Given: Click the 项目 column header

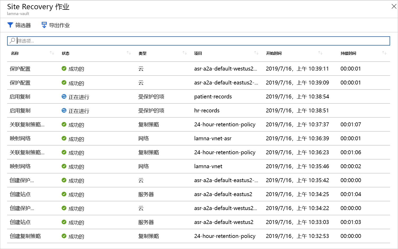Looking at the screenshot, I should click(198, 53).
